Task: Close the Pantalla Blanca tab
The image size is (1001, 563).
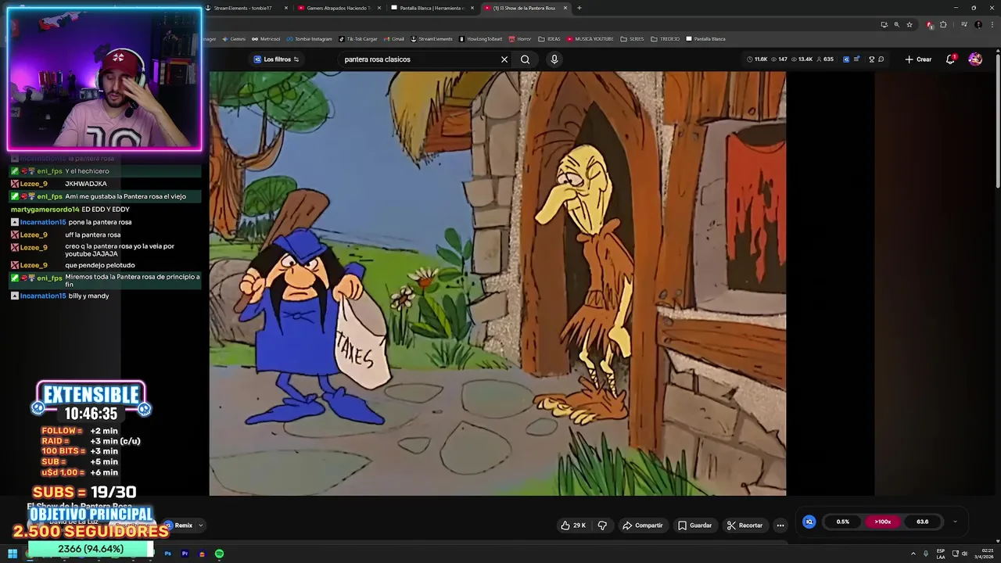Action: pyautogui.click(x=472, y=8)
